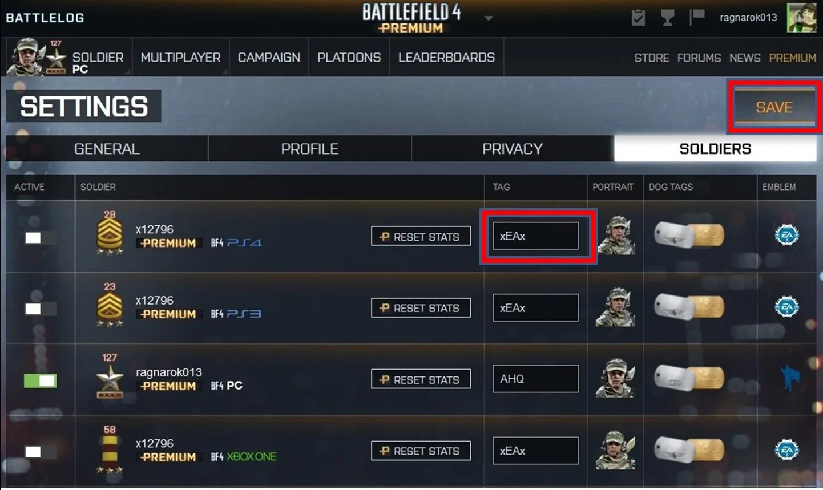
Task: Expand the Battlefield 4 game selector arrow
Action: click(x=489, y=18)
